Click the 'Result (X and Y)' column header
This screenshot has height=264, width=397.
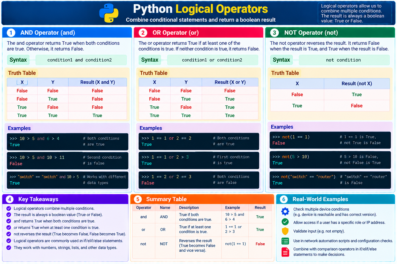(97, 82)
